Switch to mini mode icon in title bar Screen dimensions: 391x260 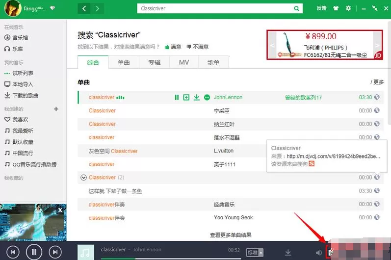374,8
